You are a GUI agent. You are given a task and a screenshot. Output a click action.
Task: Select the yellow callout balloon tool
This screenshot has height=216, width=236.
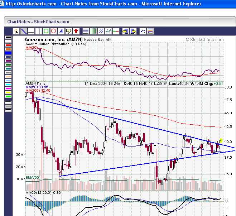click(x=69, y=31)
